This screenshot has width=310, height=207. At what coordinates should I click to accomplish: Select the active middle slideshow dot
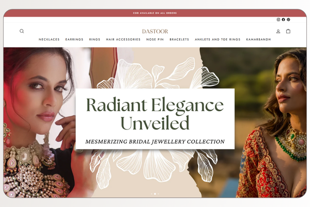coord(155,194)
